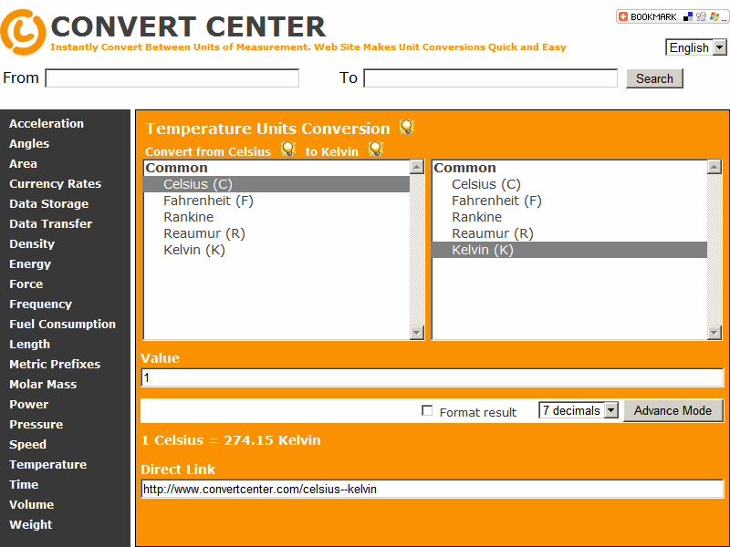Select Reaumur (R) in the to list

[x=569, y=233]
